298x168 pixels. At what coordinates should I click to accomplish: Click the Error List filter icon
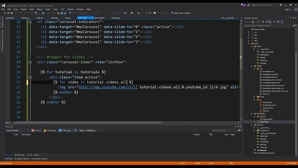[75, 131]
